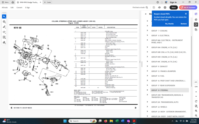Viewport: 199px width, 124px height.
Task: Click Restore in the popup
Action: (x=184, y=24)
